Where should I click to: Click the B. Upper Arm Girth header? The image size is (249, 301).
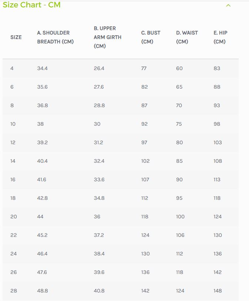[x=107, y=37]
